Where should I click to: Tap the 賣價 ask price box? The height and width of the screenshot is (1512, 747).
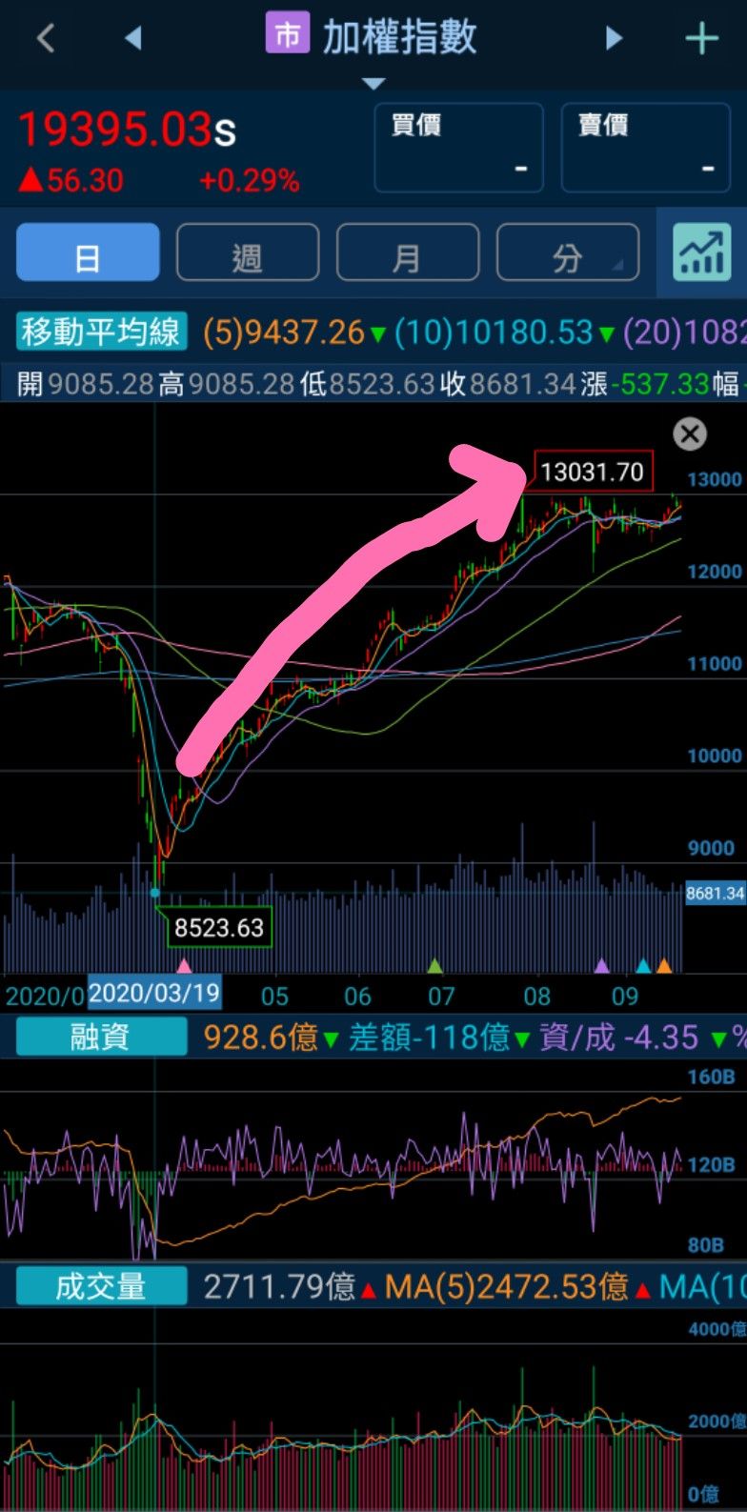tap(645, 148)
